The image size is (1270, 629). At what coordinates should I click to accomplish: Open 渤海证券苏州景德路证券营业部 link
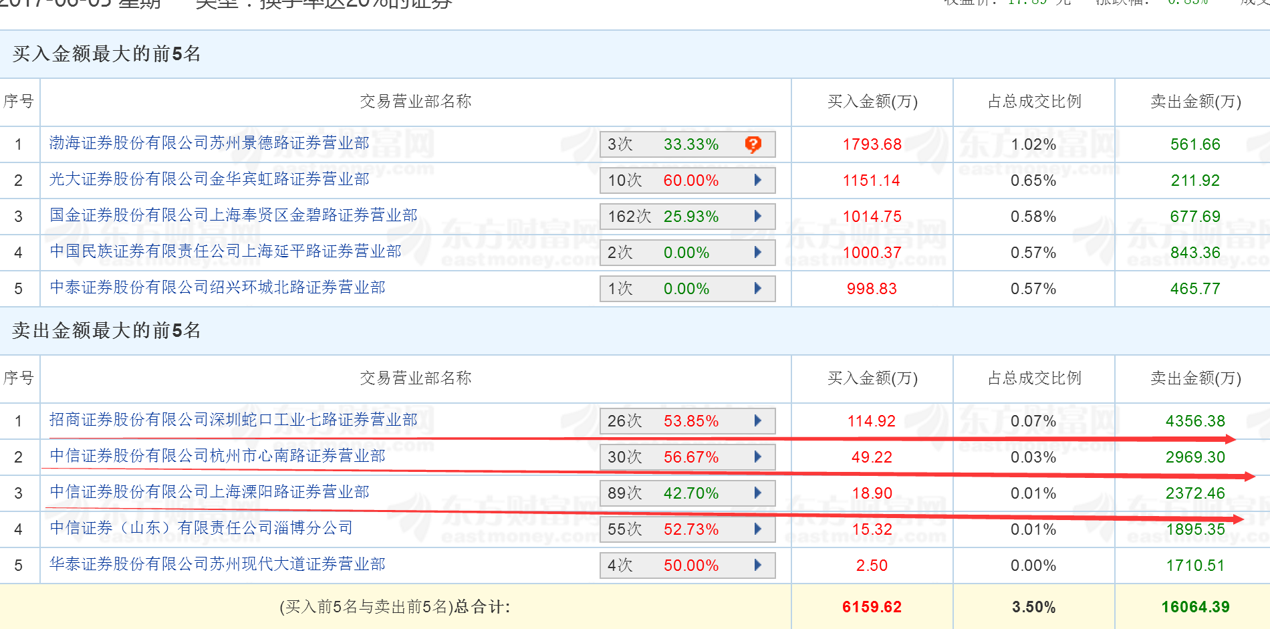[x=209, y=143]
